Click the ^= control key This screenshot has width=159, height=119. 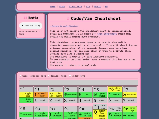(85, 109)
